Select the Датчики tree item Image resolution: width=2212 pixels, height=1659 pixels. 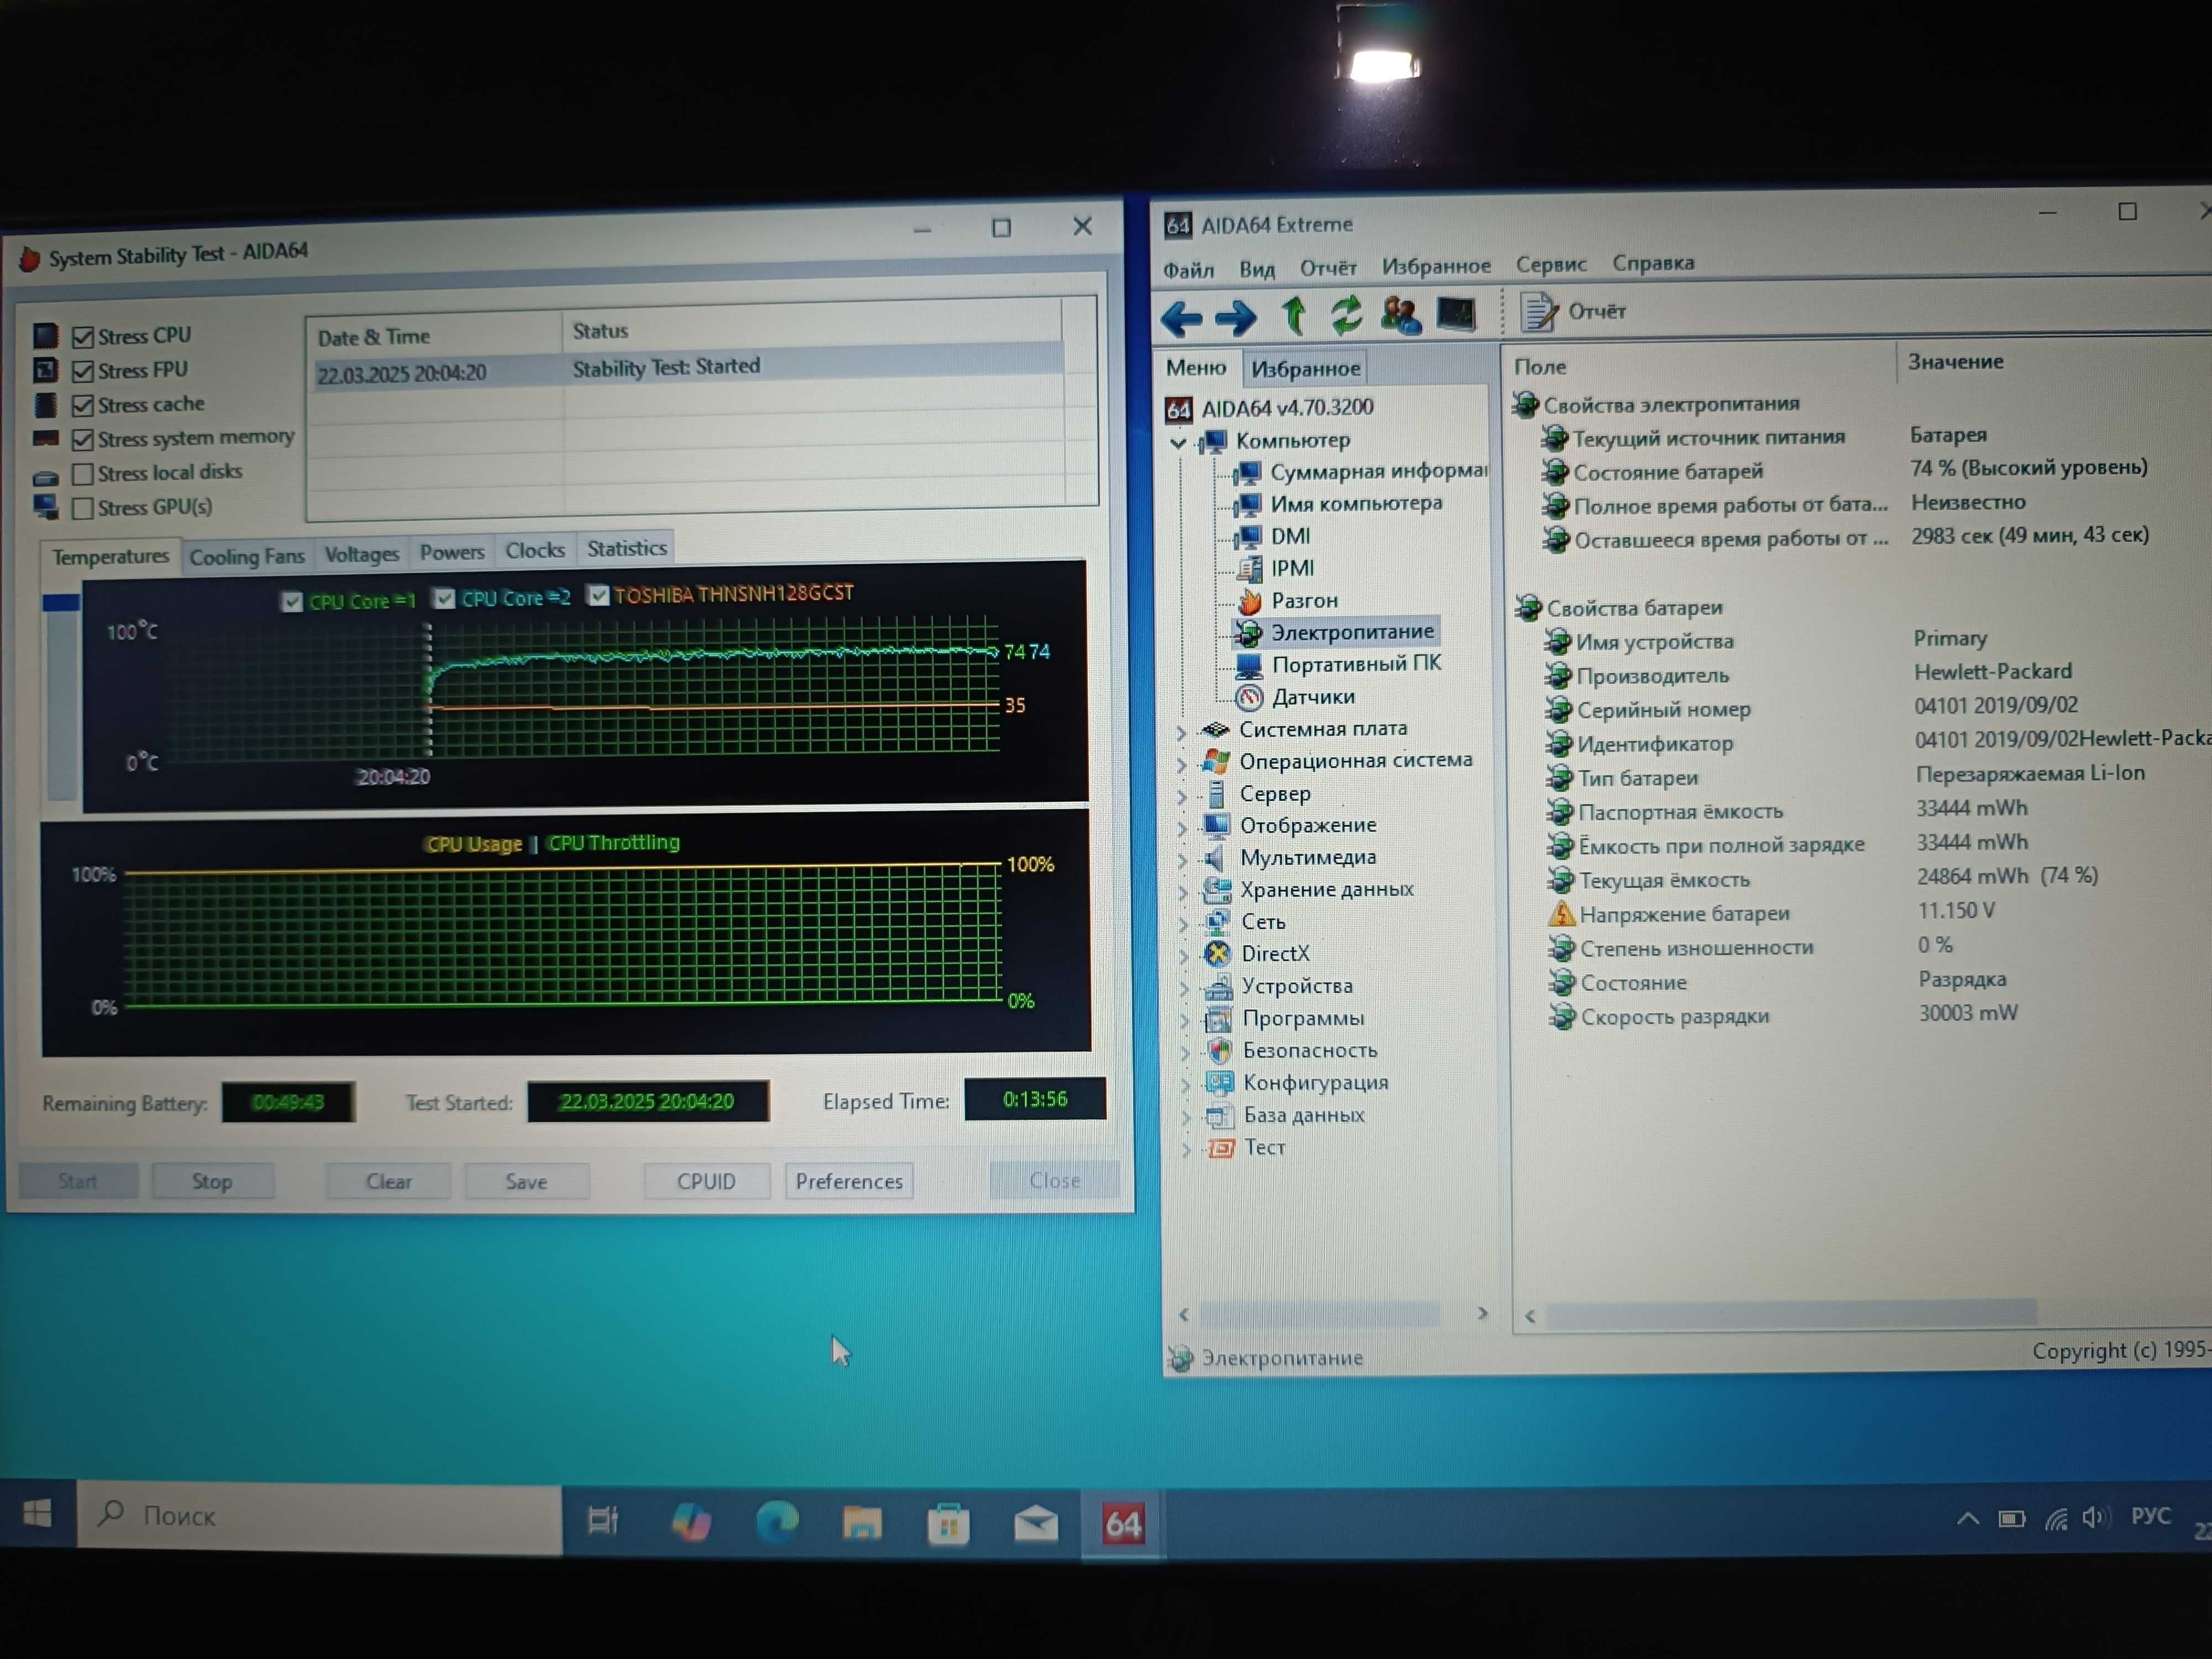(x=1313, y=697)
